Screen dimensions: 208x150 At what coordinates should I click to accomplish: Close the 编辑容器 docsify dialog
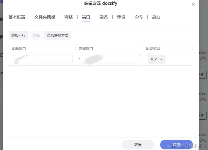pyautogui.click(x=193, y=4)
